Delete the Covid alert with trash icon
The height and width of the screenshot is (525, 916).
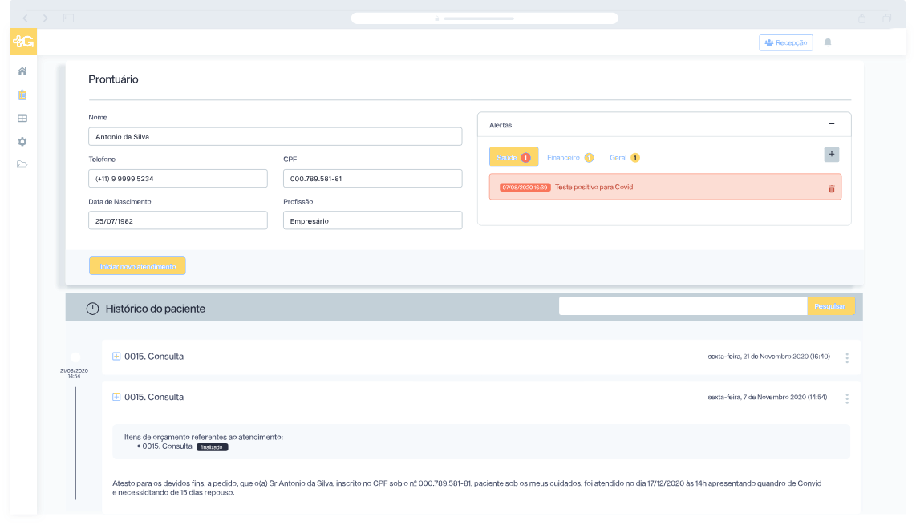click(x=831, y=188)
